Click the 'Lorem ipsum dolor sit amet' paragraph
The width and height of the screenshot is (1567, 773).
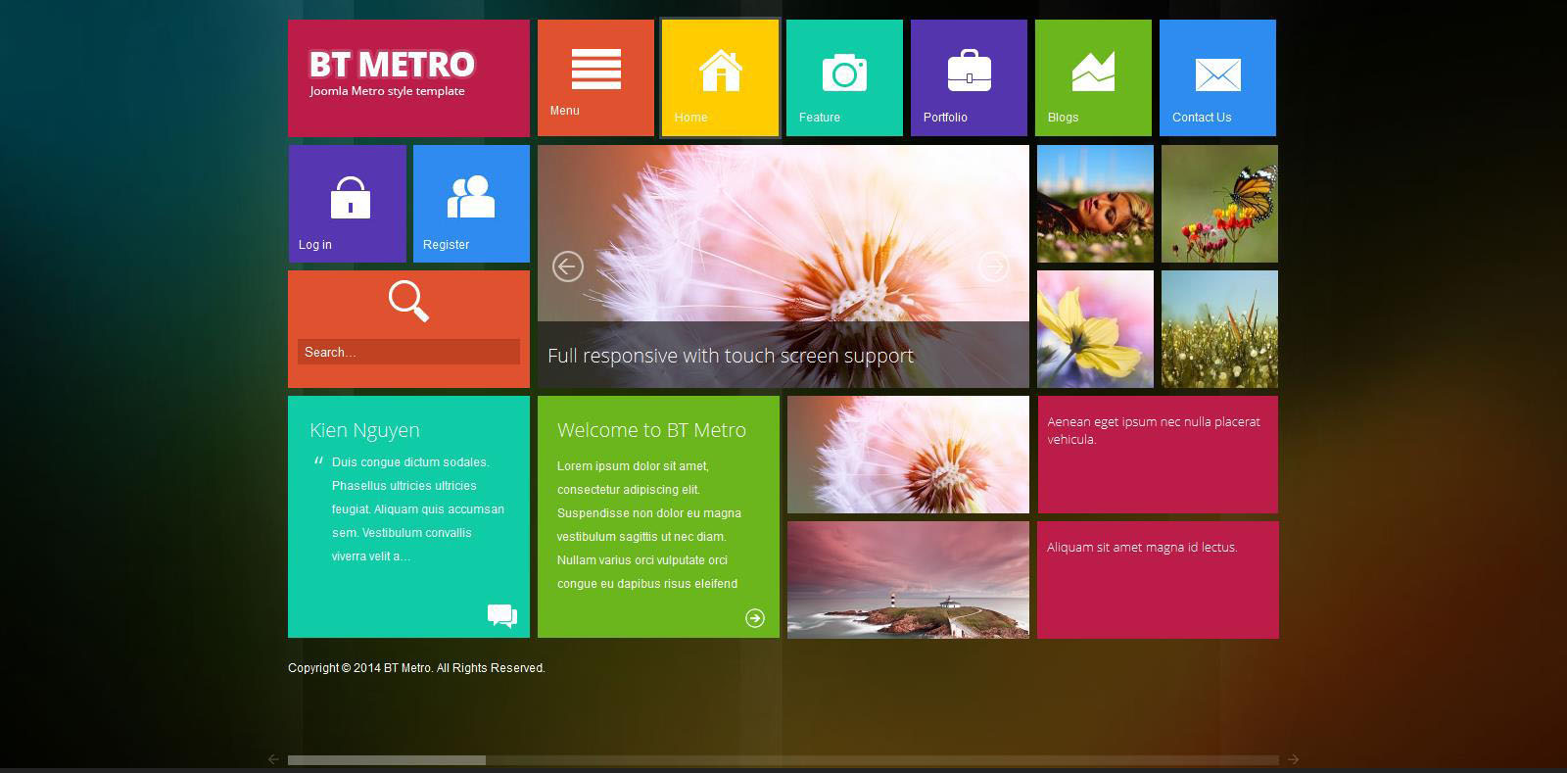[649, 525]
